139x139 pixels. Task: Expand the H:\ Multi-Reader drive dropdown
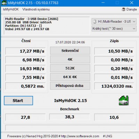click(x=114, y=22)
